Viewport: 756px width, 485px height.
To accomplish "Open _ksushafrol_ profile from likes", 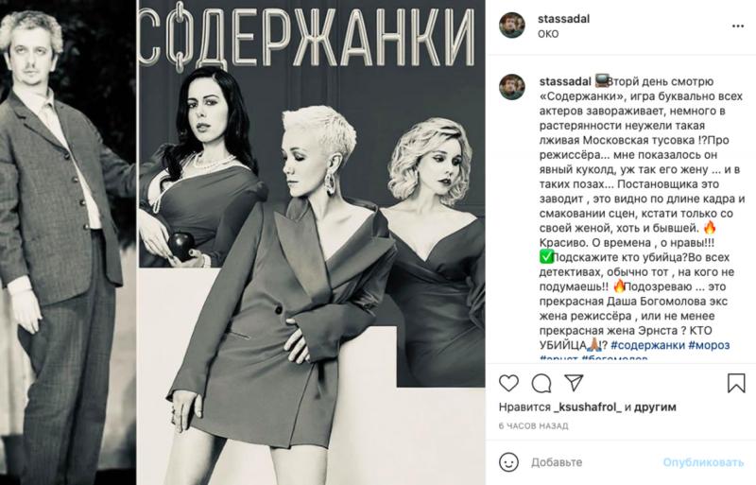I will pos(588,407).
